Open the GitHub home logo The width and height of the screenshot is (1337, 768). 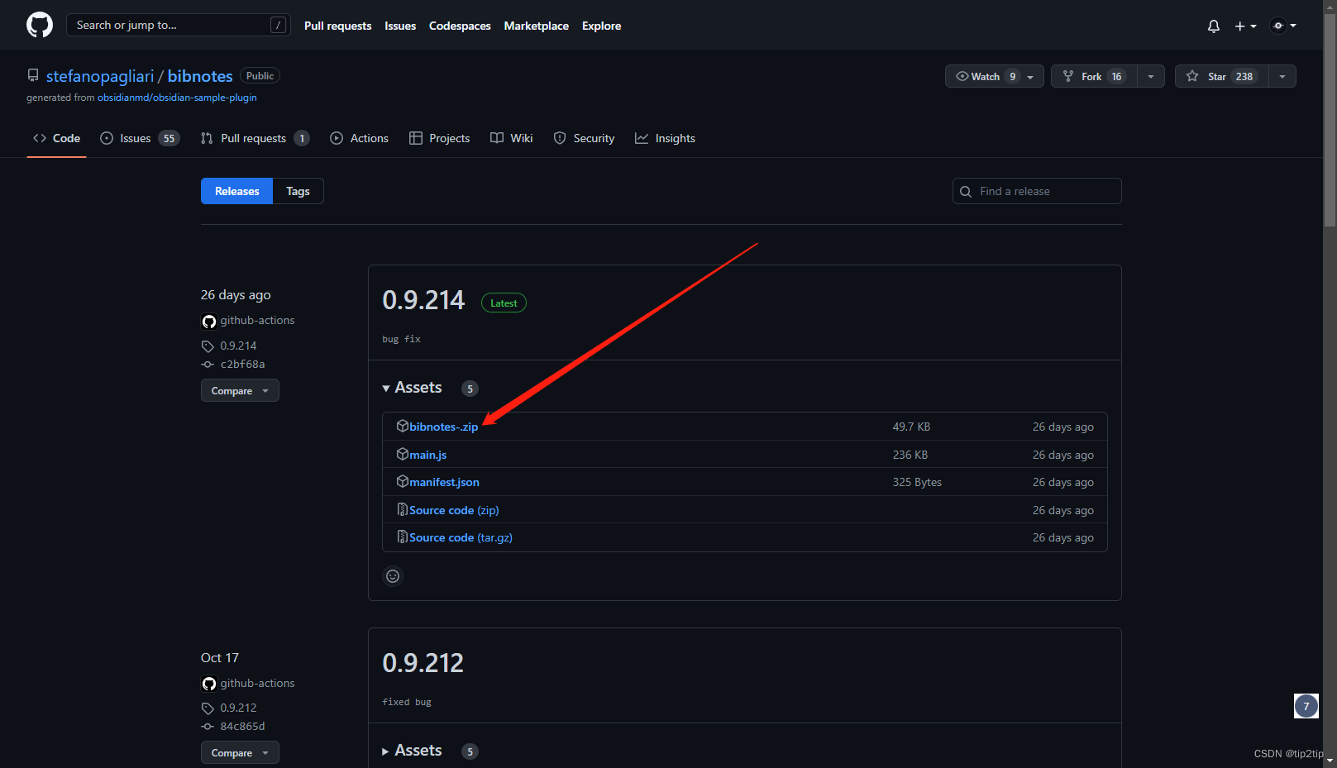coord(40,25)
